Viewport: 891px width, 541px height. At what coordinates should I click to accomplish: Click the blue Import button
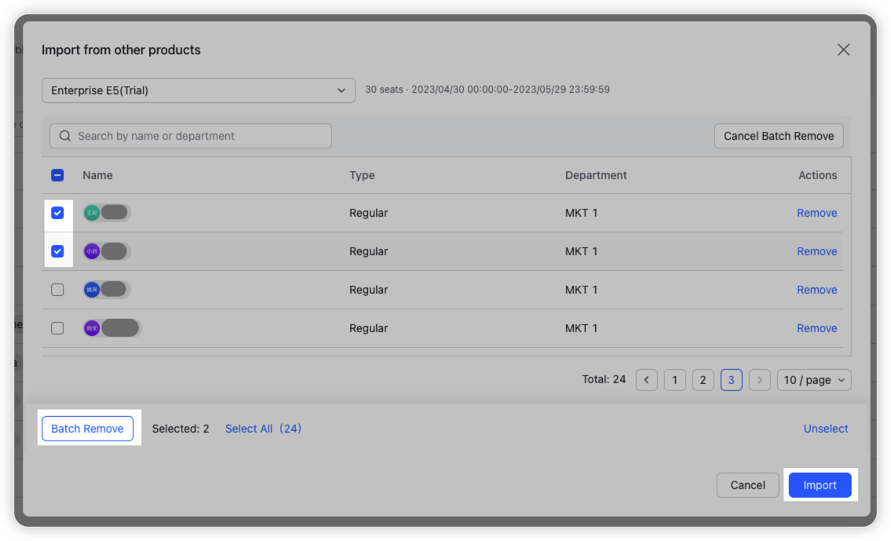[820, 485]
